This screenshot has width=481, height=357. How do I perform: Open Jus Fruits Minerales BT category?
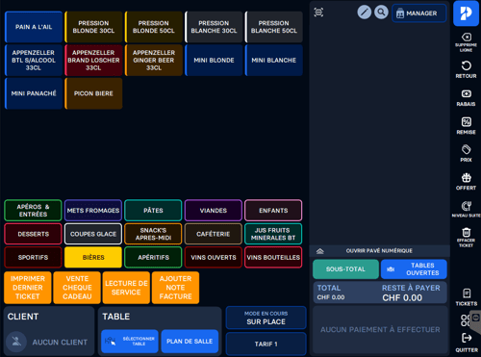[x=273, y=234]
